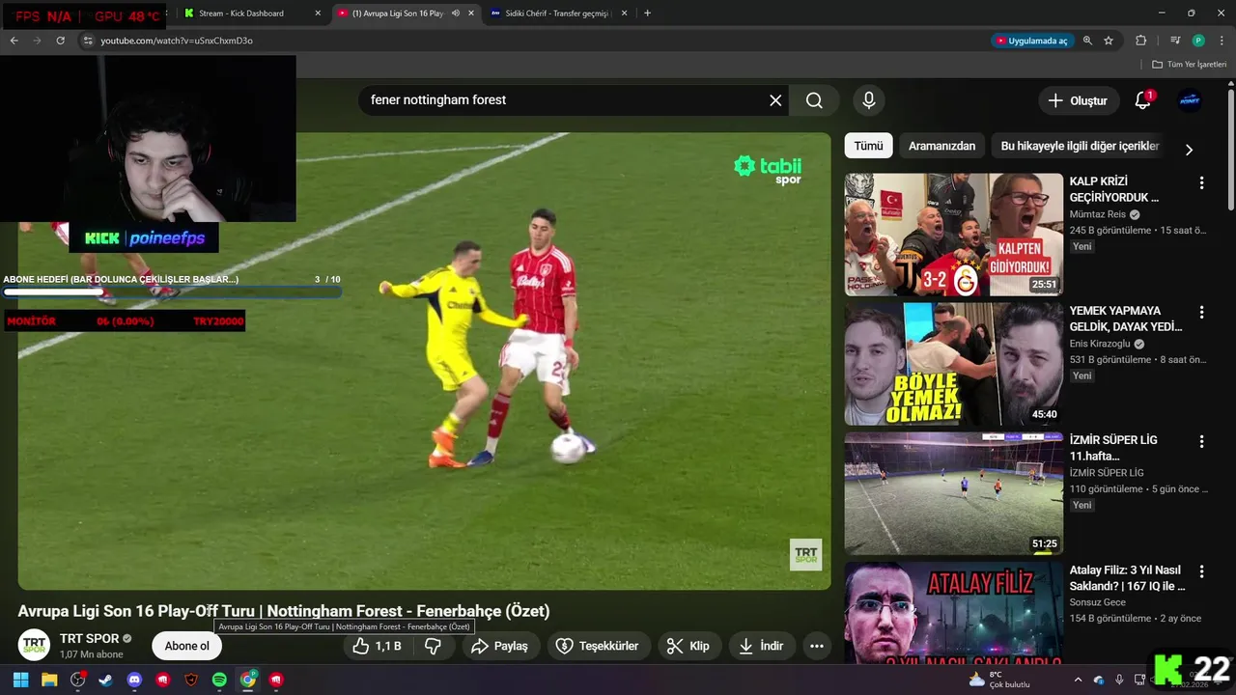Open media control icon in Chrome toolbar
This screenshot has height=695, width=1236.
point(1175,41)
